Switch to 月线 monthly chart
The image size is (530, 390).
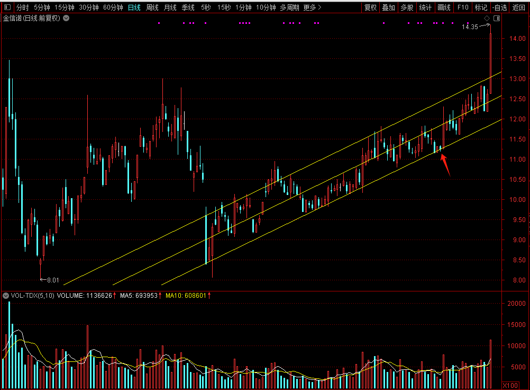[x=170, y=7]
